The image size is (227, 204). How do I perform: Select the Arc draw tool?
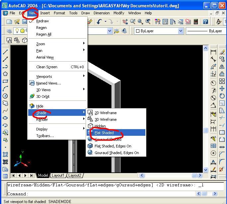point(5,89)
